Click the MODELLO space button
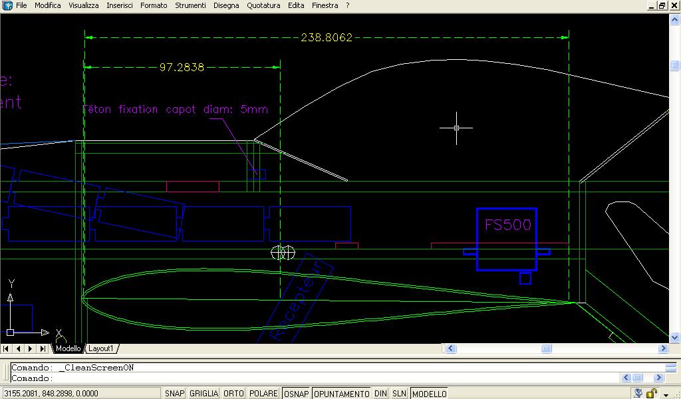681x399 pixels. pyautogui.click(x=429, y=394)
